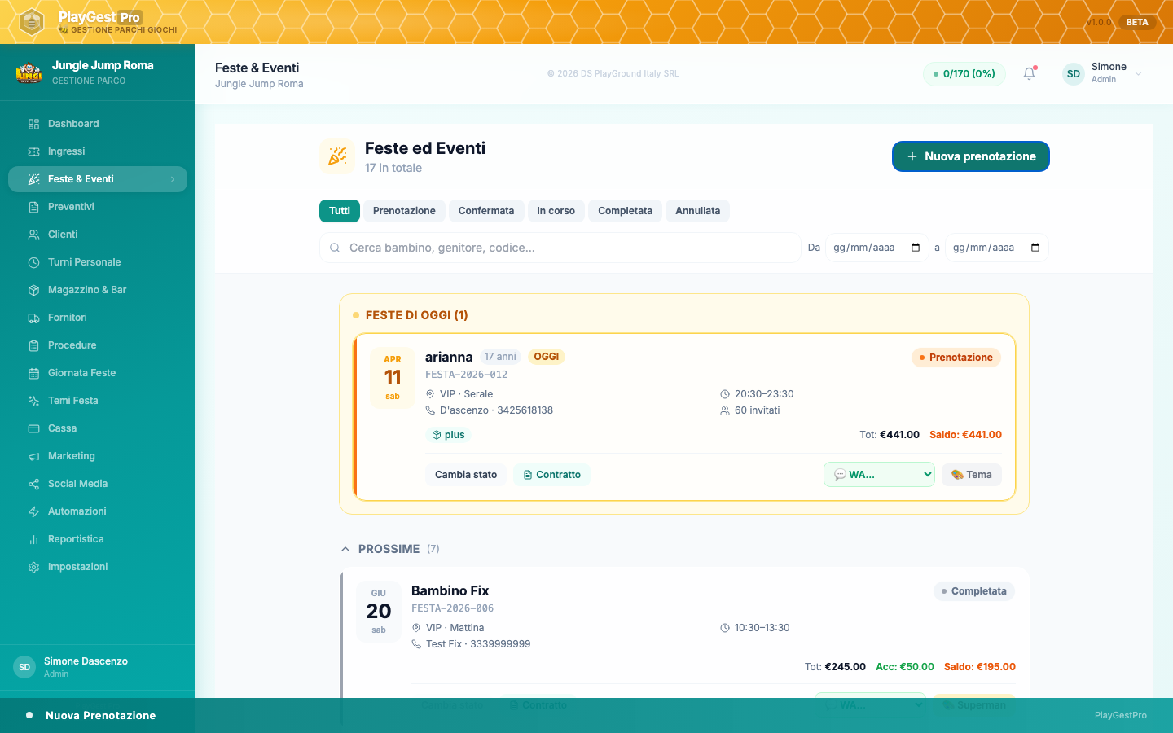Open Tema for arianna's party
The image size is (1173, 733).
pos(972,475)
